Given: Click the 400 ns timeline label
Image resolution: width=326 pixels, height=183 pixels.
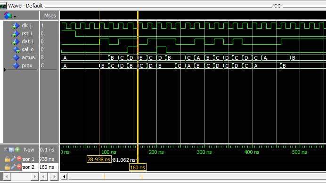Looking at the screenshot, I should pyautogui.click(x=252, y=152).
